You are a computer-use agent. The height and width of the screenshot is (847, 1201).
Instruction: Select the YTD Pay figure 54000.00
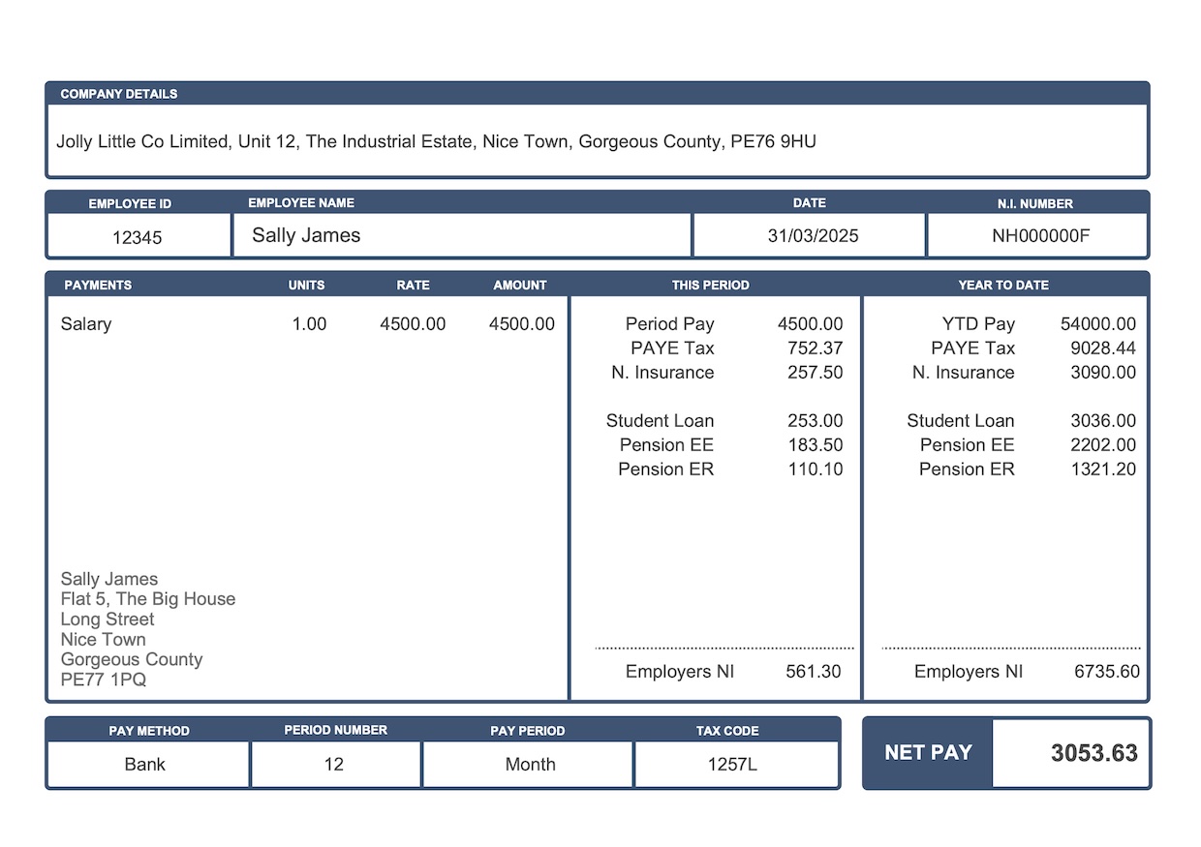point(1103,323)
